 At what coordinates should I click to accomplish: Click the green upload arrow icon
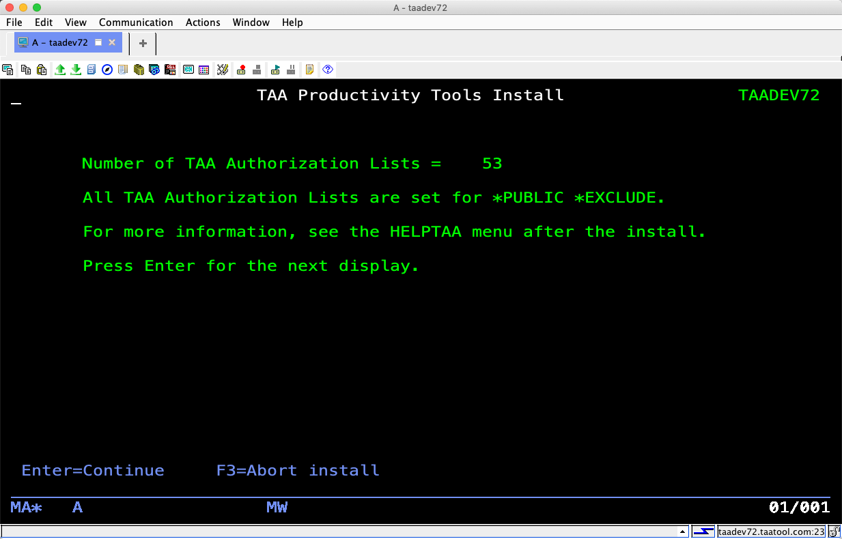coord(60,70)
